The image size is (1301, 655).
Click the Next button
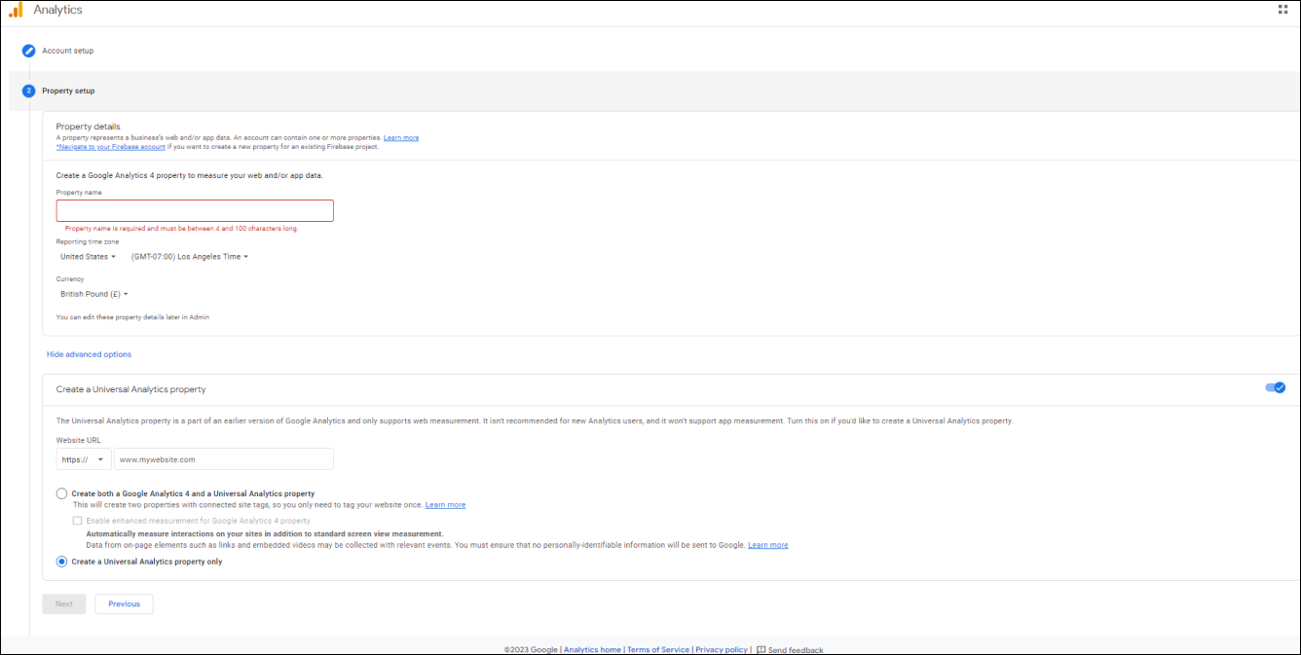[x=64, y=604]
